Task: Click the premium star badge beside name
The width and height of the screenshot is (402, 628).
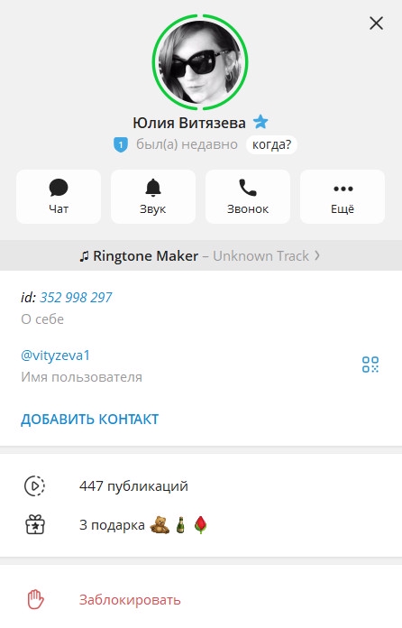Action: [260, 122]
